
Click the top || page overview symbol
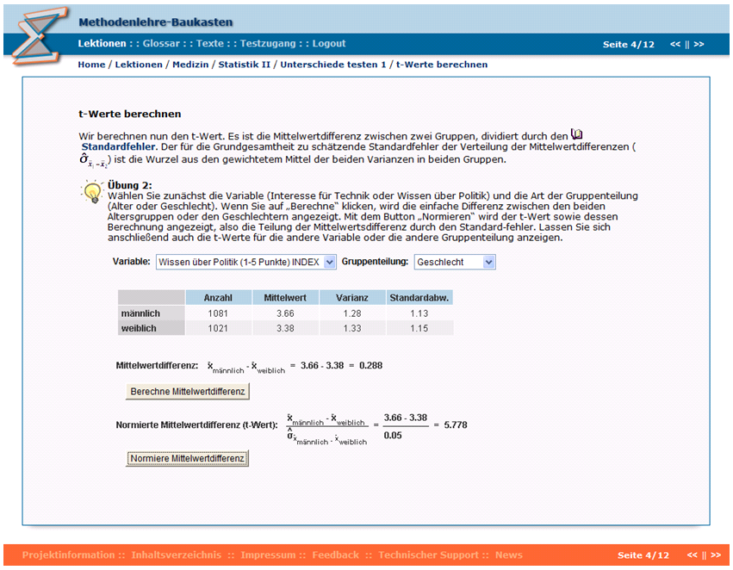(x=687, y=45)
